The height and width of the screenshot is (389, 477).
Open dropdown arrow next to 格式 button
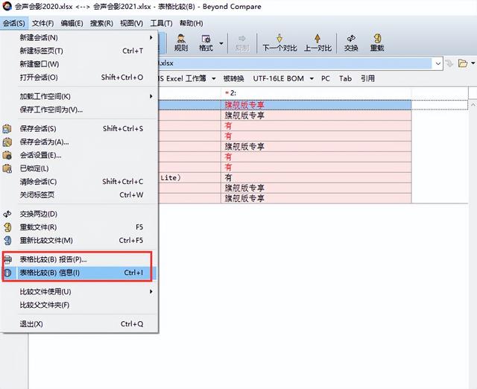[221, 45]
